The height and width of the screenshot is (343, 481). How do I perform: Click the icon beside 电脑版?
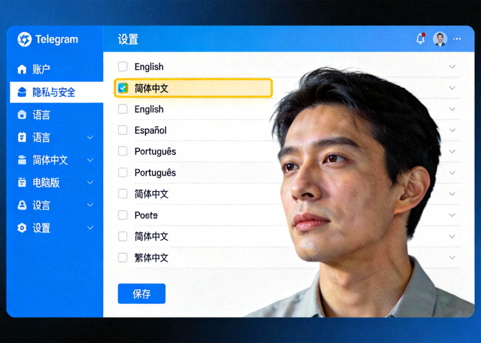coord(22,183)
